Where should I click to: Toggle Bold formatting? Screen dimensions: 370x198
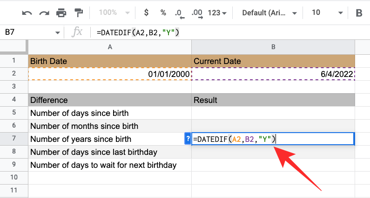point(359,13)
